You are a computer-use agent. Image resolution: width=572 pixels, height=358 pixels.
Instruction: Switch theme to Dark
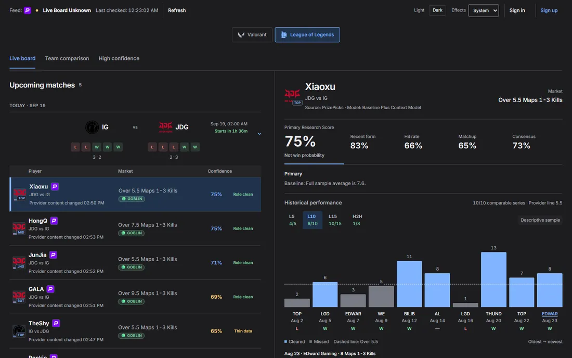click(437, 10)
